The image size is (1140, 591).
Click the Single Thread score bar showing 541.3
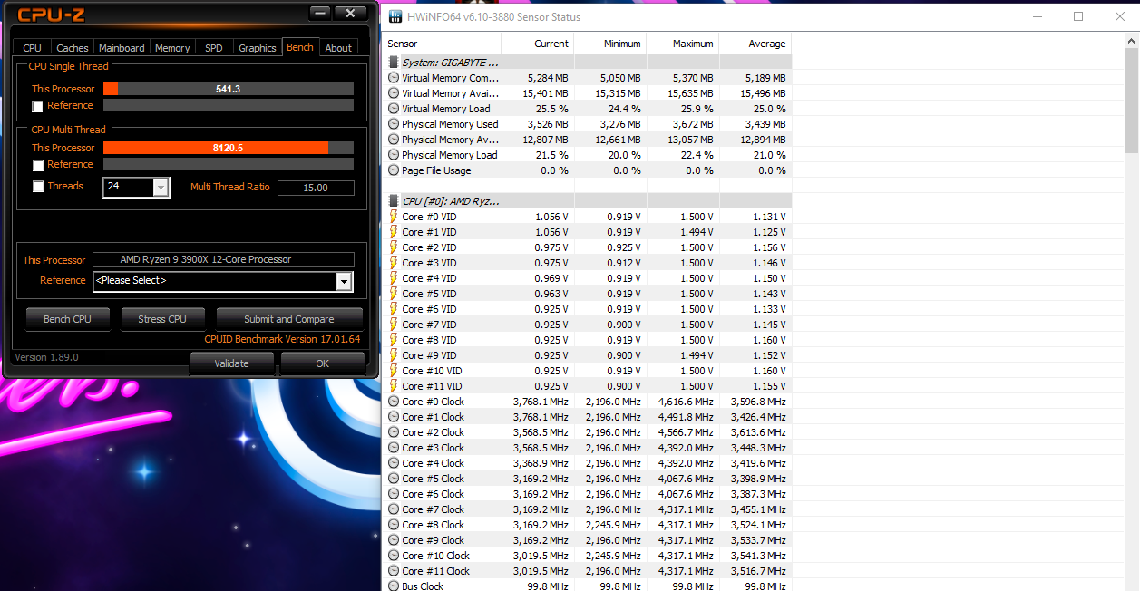click(x=229, y=89)
